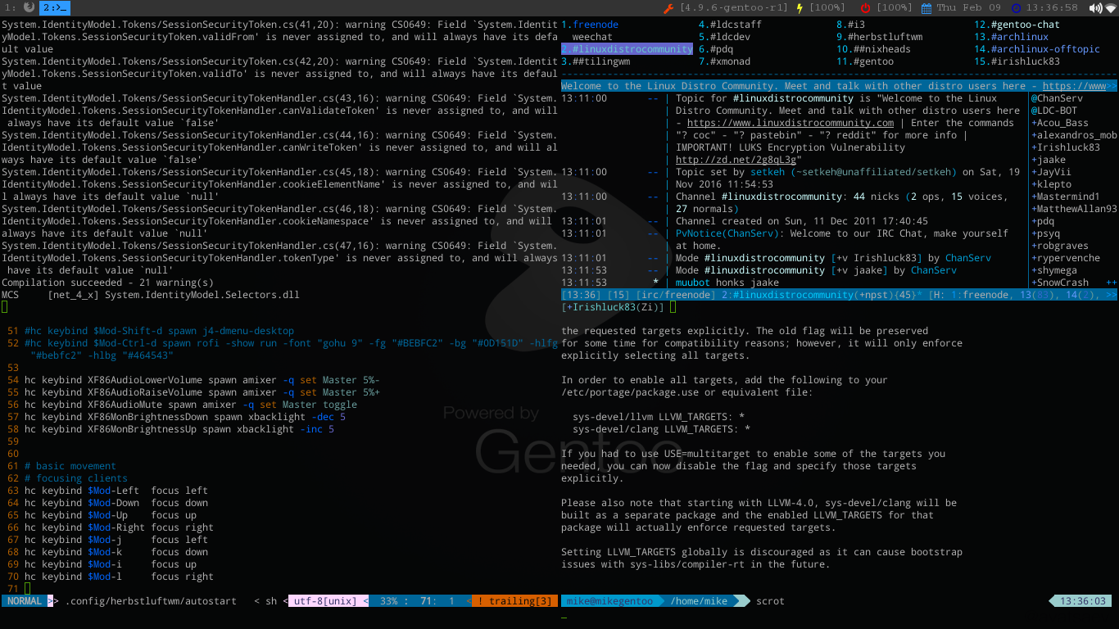Screen dimensions: 1119x629
Task: Click the /home/mike path prompt segment
Action: tap(699, 601)
